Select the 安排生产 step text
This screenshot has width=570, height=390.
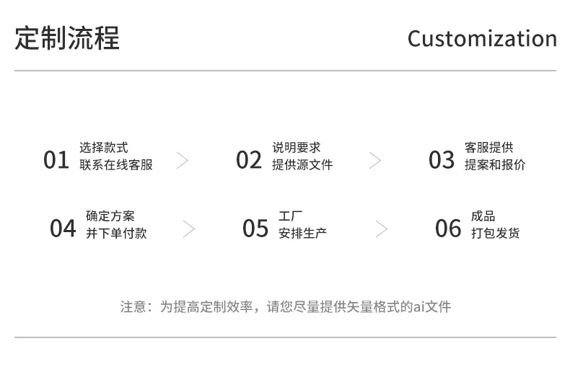[303, 234]
